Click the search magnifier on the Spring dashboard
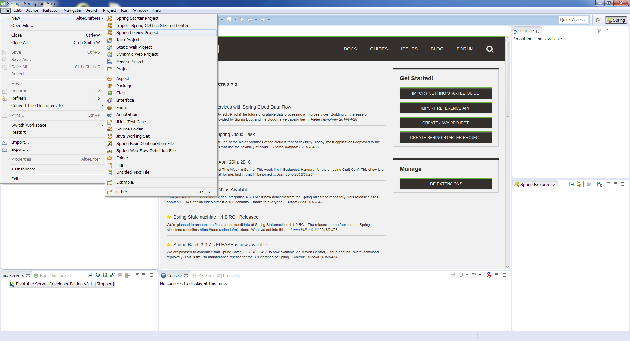The image size is (630, 341). tap(490, 49)
